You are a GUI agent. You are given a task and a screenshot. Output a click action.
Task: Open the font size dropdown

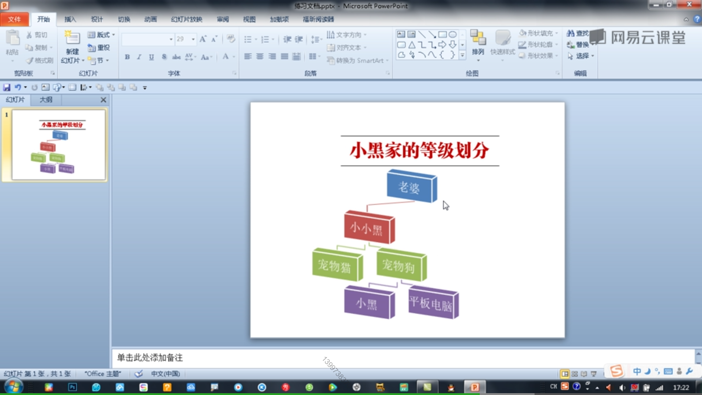click(193, 39)
